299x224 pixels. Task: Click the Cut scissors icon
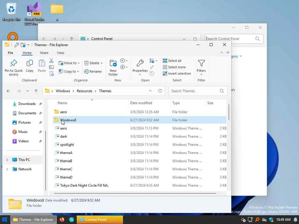(x=51, y=61)
